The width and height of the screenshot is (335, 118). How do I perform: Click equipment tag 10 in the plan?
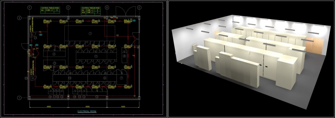pyautogui.click(x=70, y=78)
